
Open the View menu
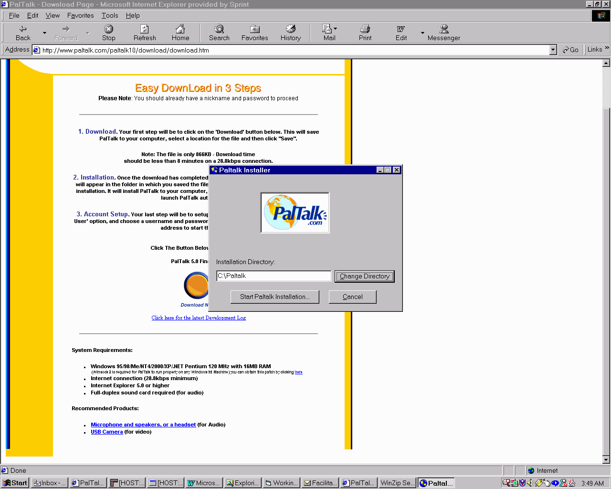(53, 15)
